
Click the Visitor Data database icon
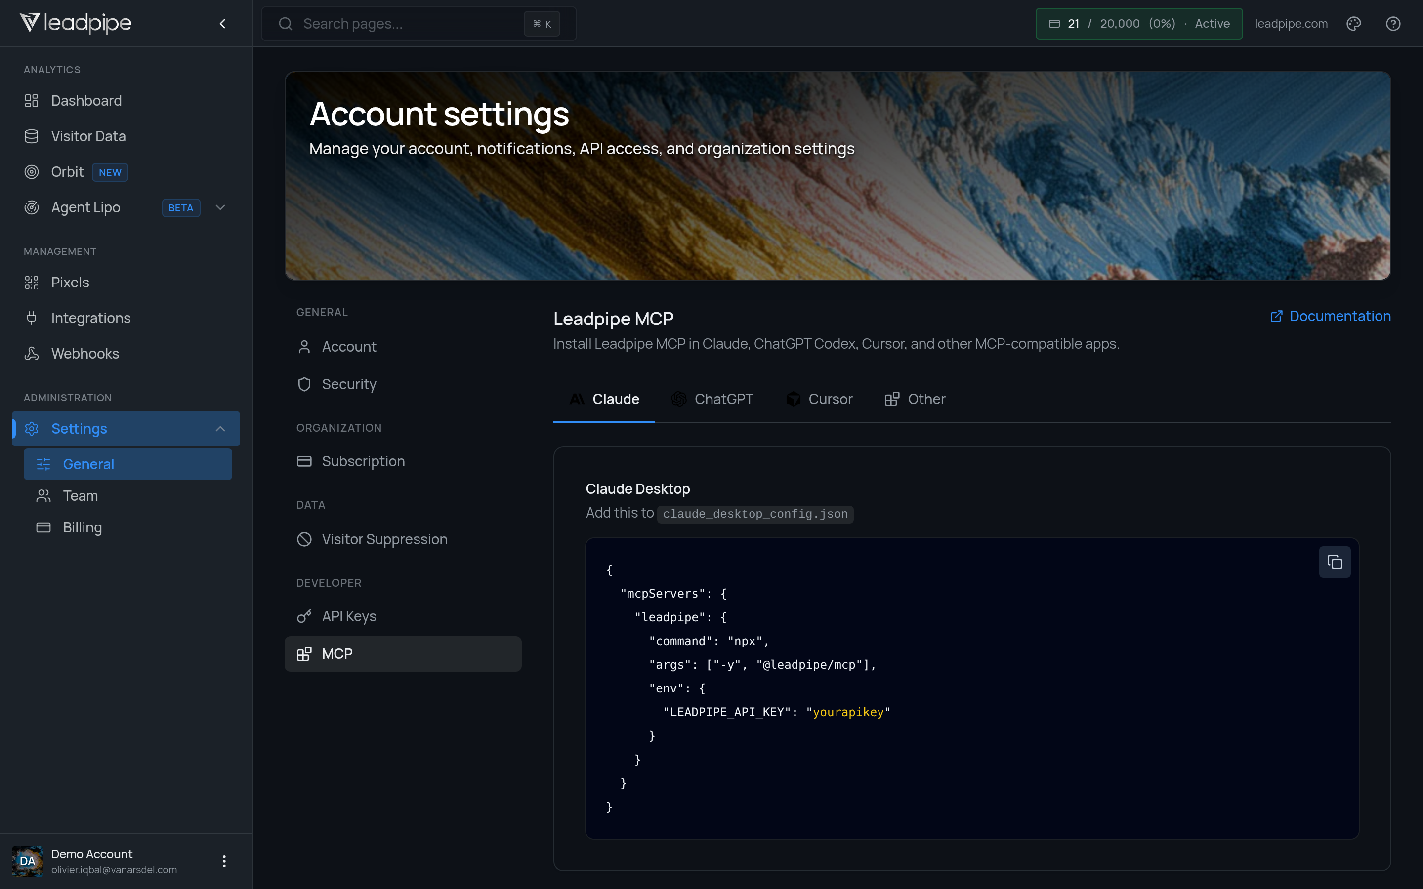tap(32, 136)
